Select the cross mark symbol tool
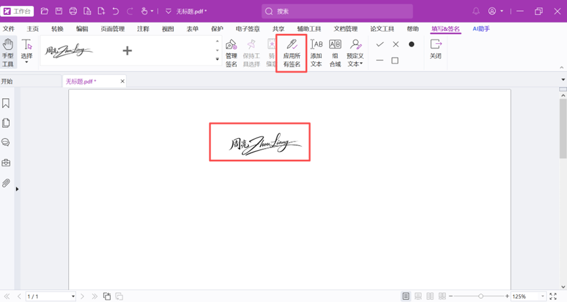 coord(395,45)
